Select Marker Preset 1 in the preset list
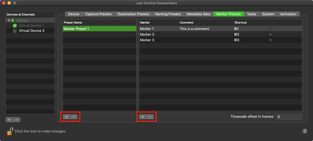 click(99, 29)
